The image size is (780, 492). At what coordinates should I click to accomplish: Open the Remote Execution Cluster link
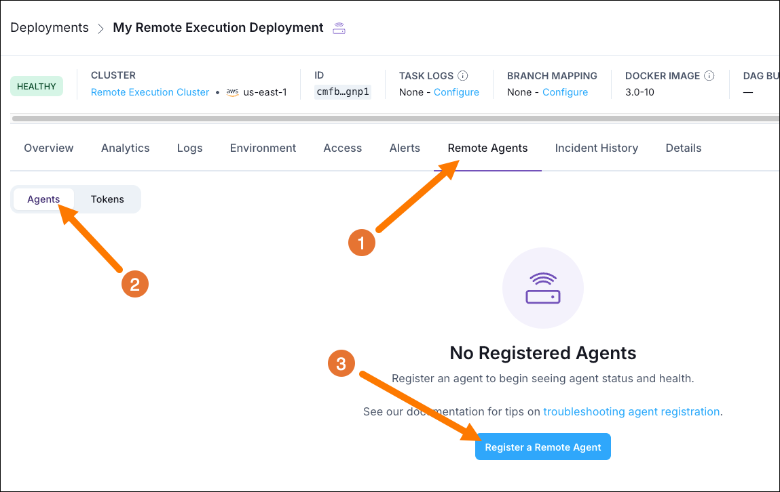pyautogui.click(x=149, y=91)
